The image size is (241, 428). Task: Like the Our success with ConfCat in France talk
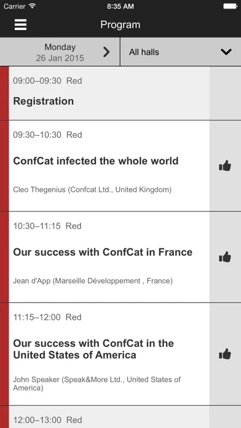[225, 257]
